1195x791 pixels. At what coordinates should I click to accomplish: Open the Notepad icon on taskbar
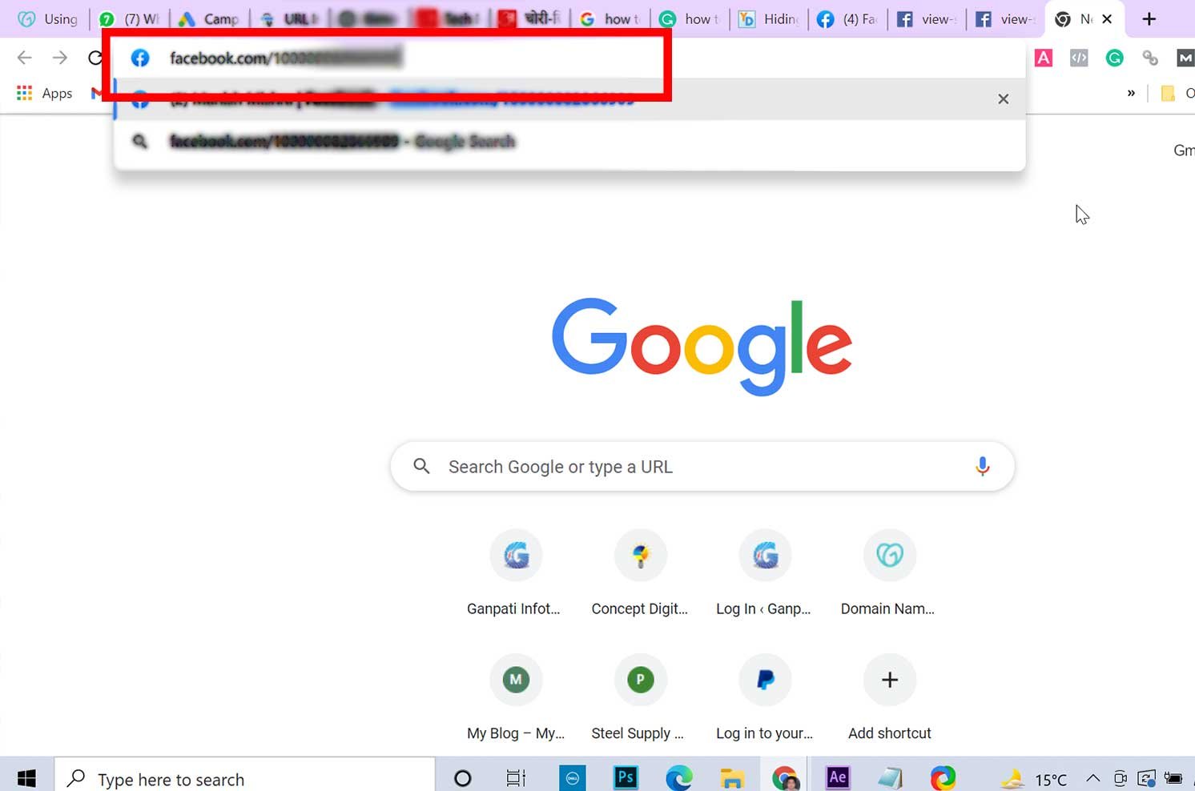(x=891, y=777)
